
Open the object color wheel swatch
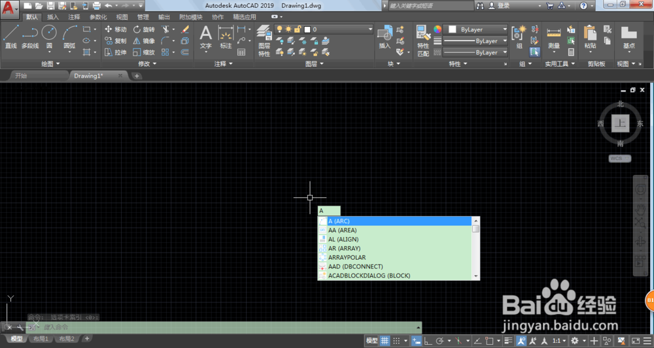(437, 29)
